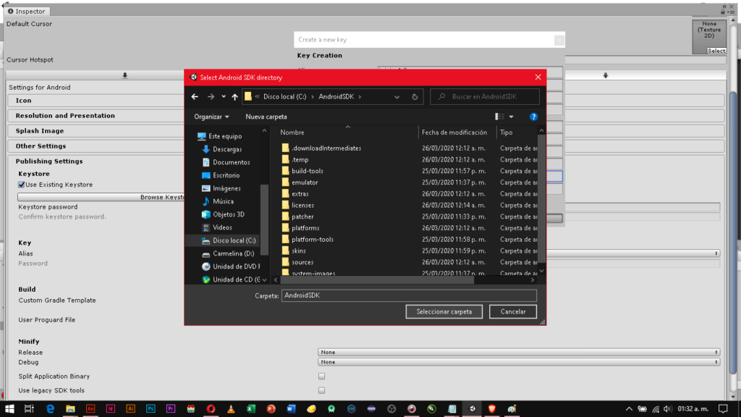The image size is (741, 417).
Task: Click Disco local (C:) in the address path
Action: 285,96
